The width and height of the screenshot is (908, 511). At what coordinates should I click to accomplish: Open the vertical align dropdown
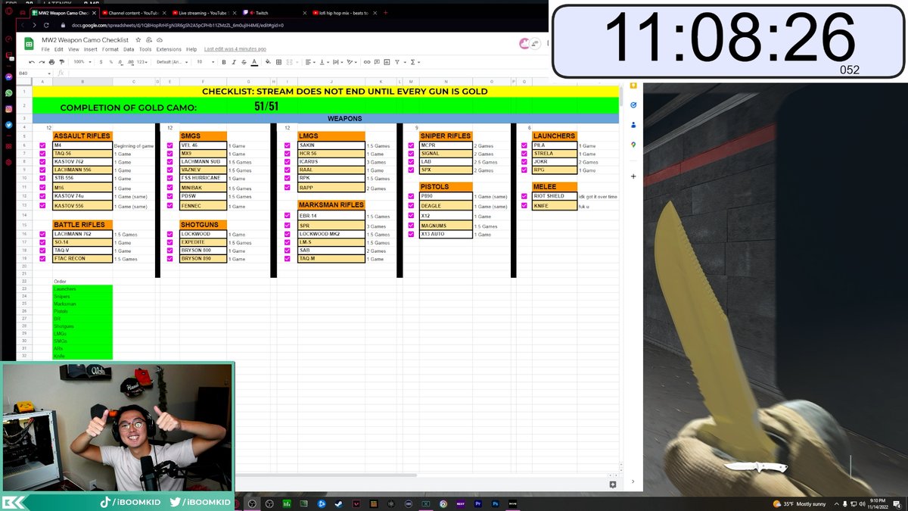pyautogui.click(x=324, y=61)
